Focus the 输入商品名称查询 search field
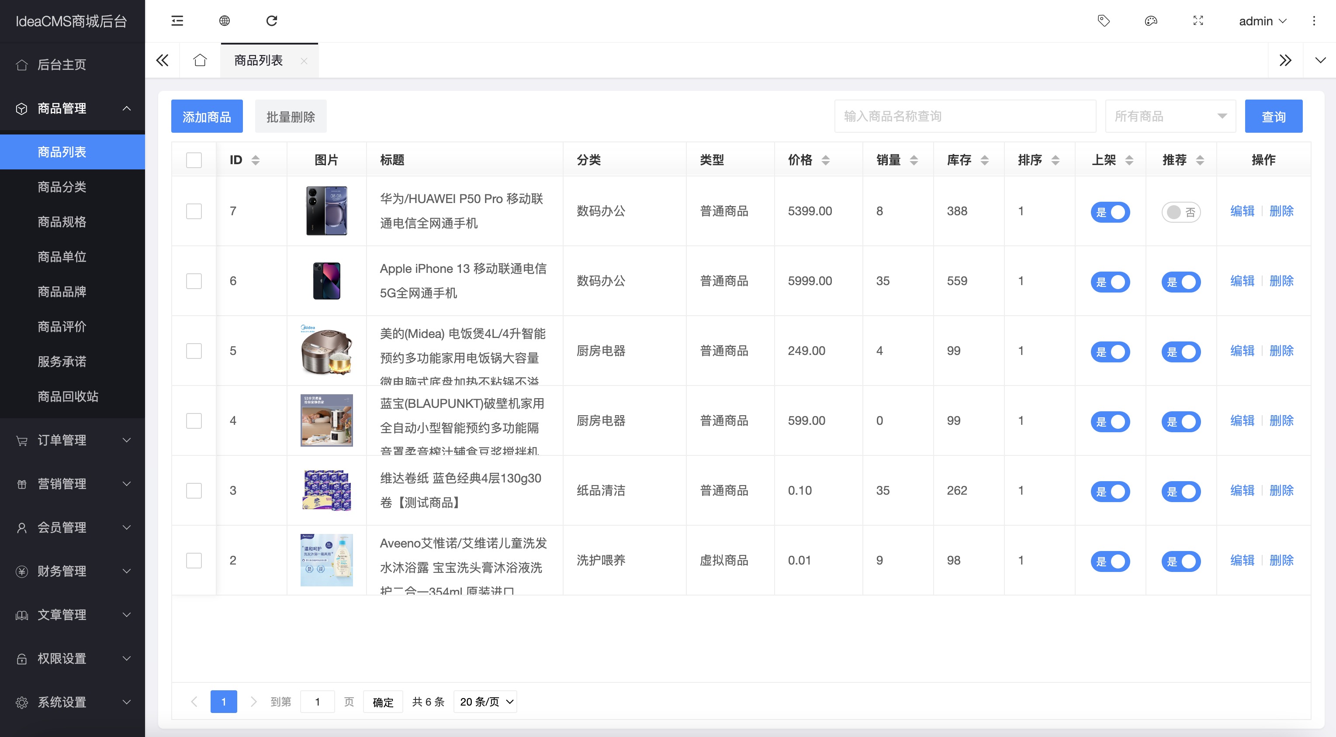 tap(965, 116)
